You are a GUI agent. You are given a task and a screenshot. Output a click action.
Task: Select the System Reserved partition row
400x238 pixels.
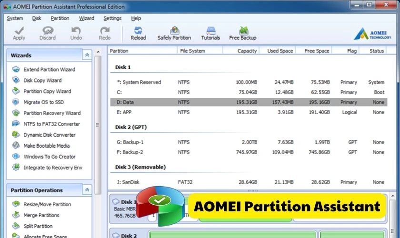tap(249, 82)
